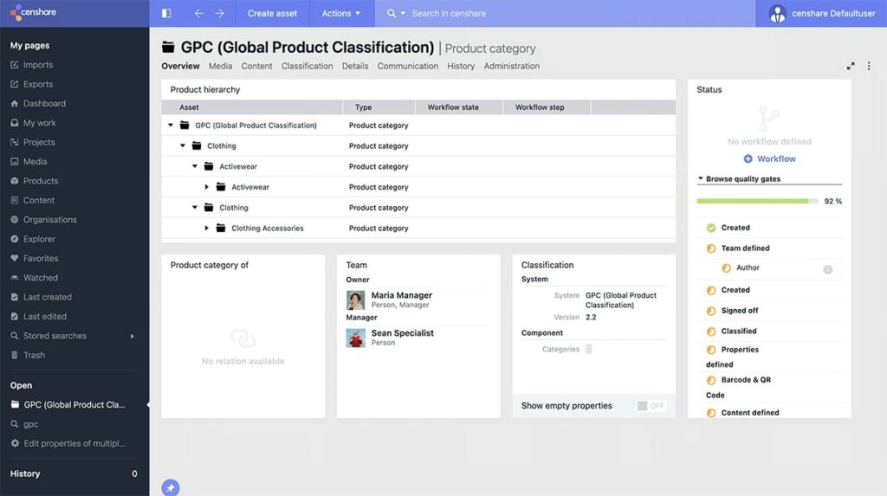Open Products in the sidebar
Screen dimensions: 887x496
pyautogui.click(x=41, y=181)
